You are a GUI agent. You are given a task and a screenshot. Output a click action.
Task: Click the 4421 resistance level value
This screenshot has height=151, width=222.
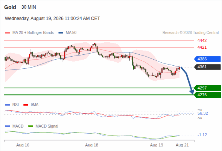click(202, 47)
